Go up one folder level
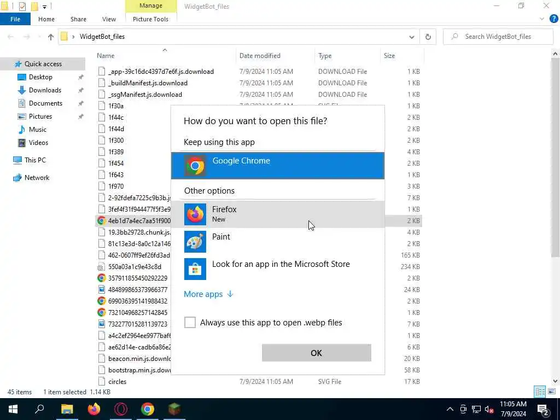Viewport: 560px width, 420px height. pos(51,37)
